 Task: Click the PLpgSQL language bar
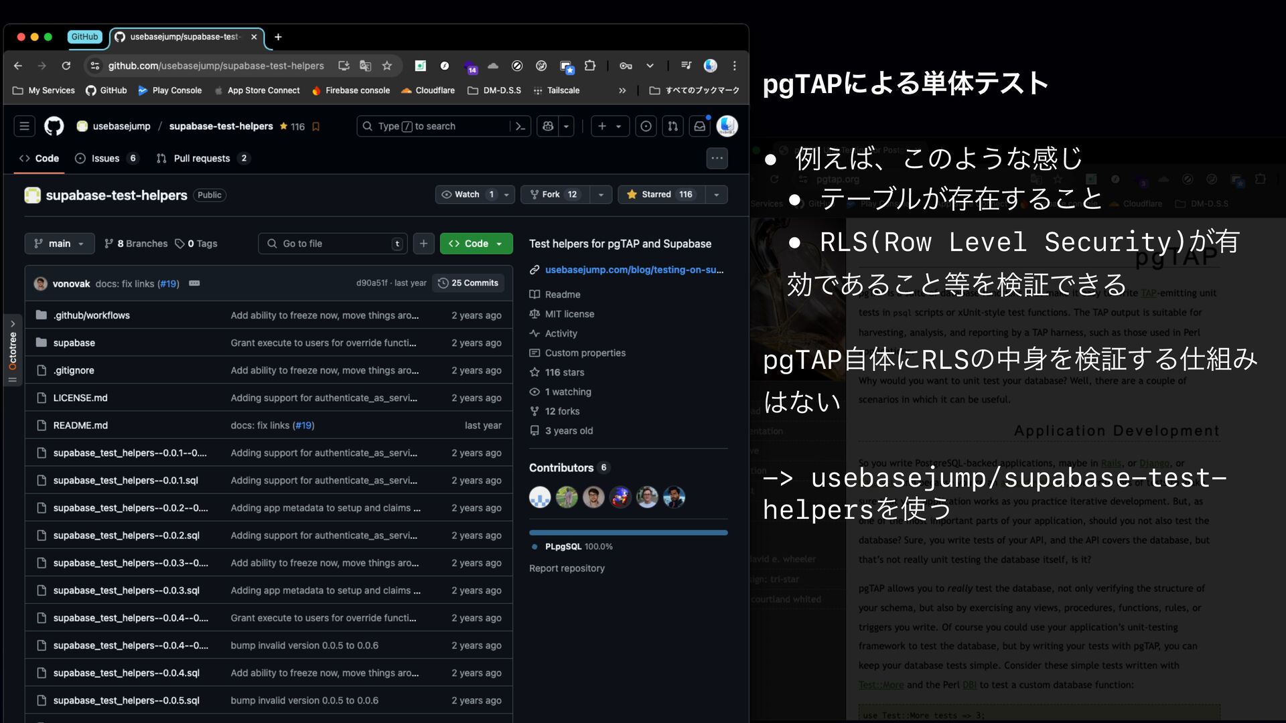(628, 533)
